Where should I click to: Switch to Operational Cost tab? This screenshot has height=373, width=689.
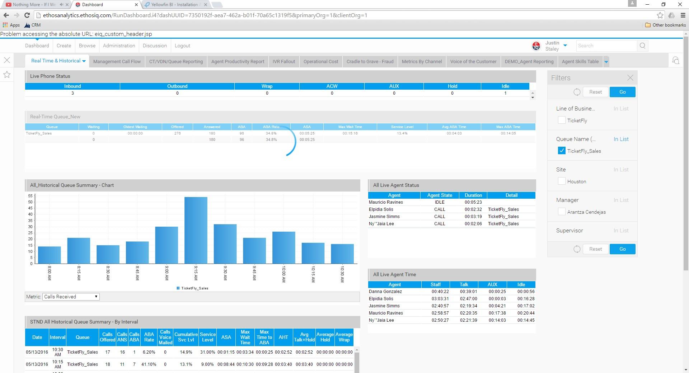(321, 62)
